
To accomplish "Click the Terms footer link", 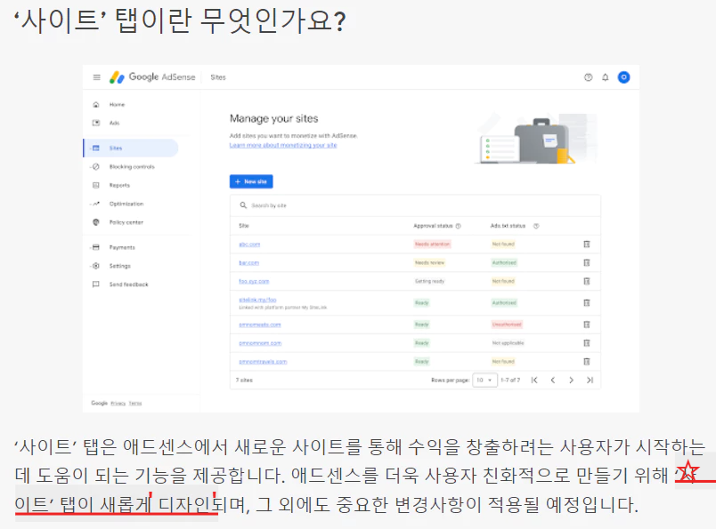I will pos(135,403).
